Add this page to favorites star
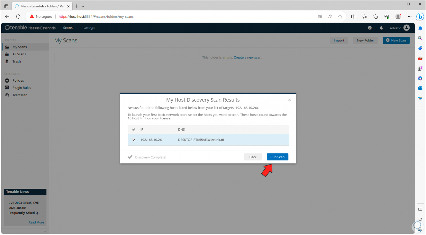Screen dimensions: 426x235 click(340, 16)
